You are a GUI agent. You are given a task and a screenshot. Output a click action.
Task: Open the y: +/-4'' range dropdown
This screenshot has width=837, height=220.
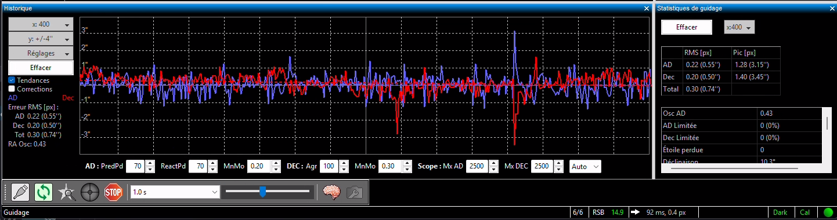tap(41, 39)
